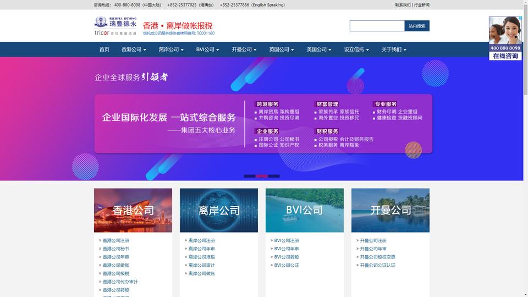Click the 在线咨询 online consultation widget
Screen dimensions: 528x297
click(x=505, y=56)
